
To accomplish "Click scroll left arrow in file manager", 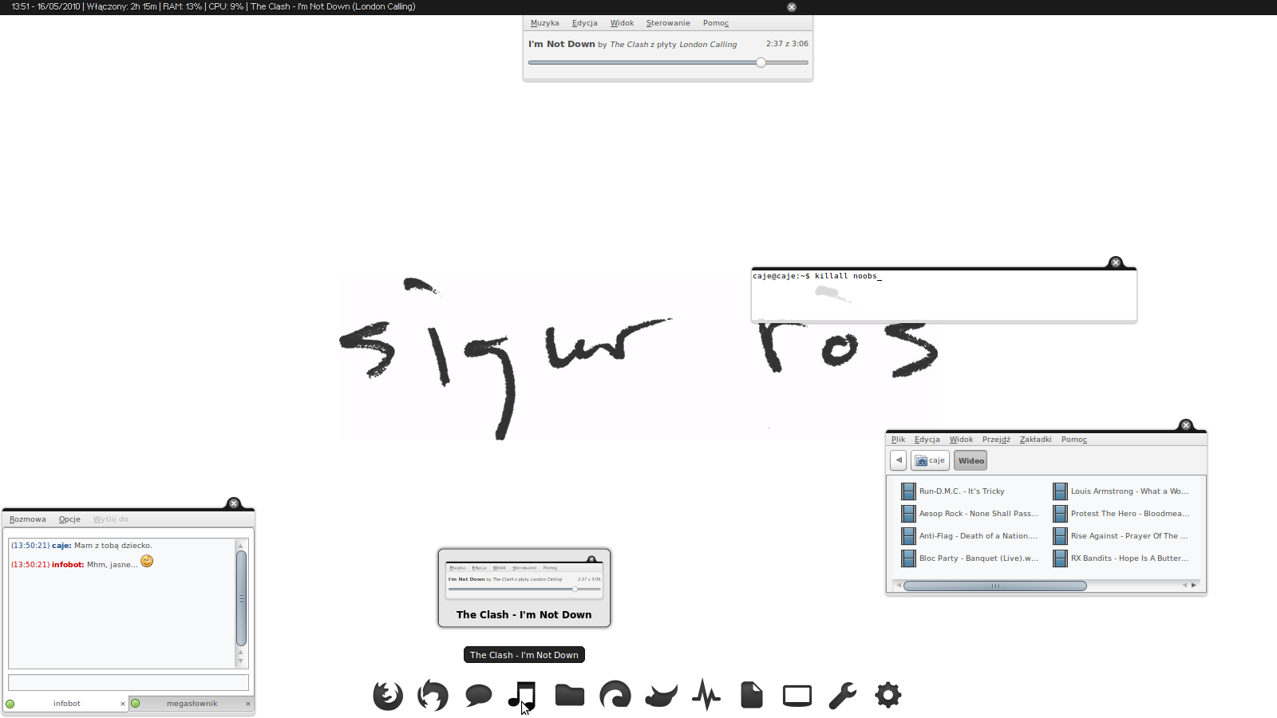I will pyautogui.click(x=899, y=586).
